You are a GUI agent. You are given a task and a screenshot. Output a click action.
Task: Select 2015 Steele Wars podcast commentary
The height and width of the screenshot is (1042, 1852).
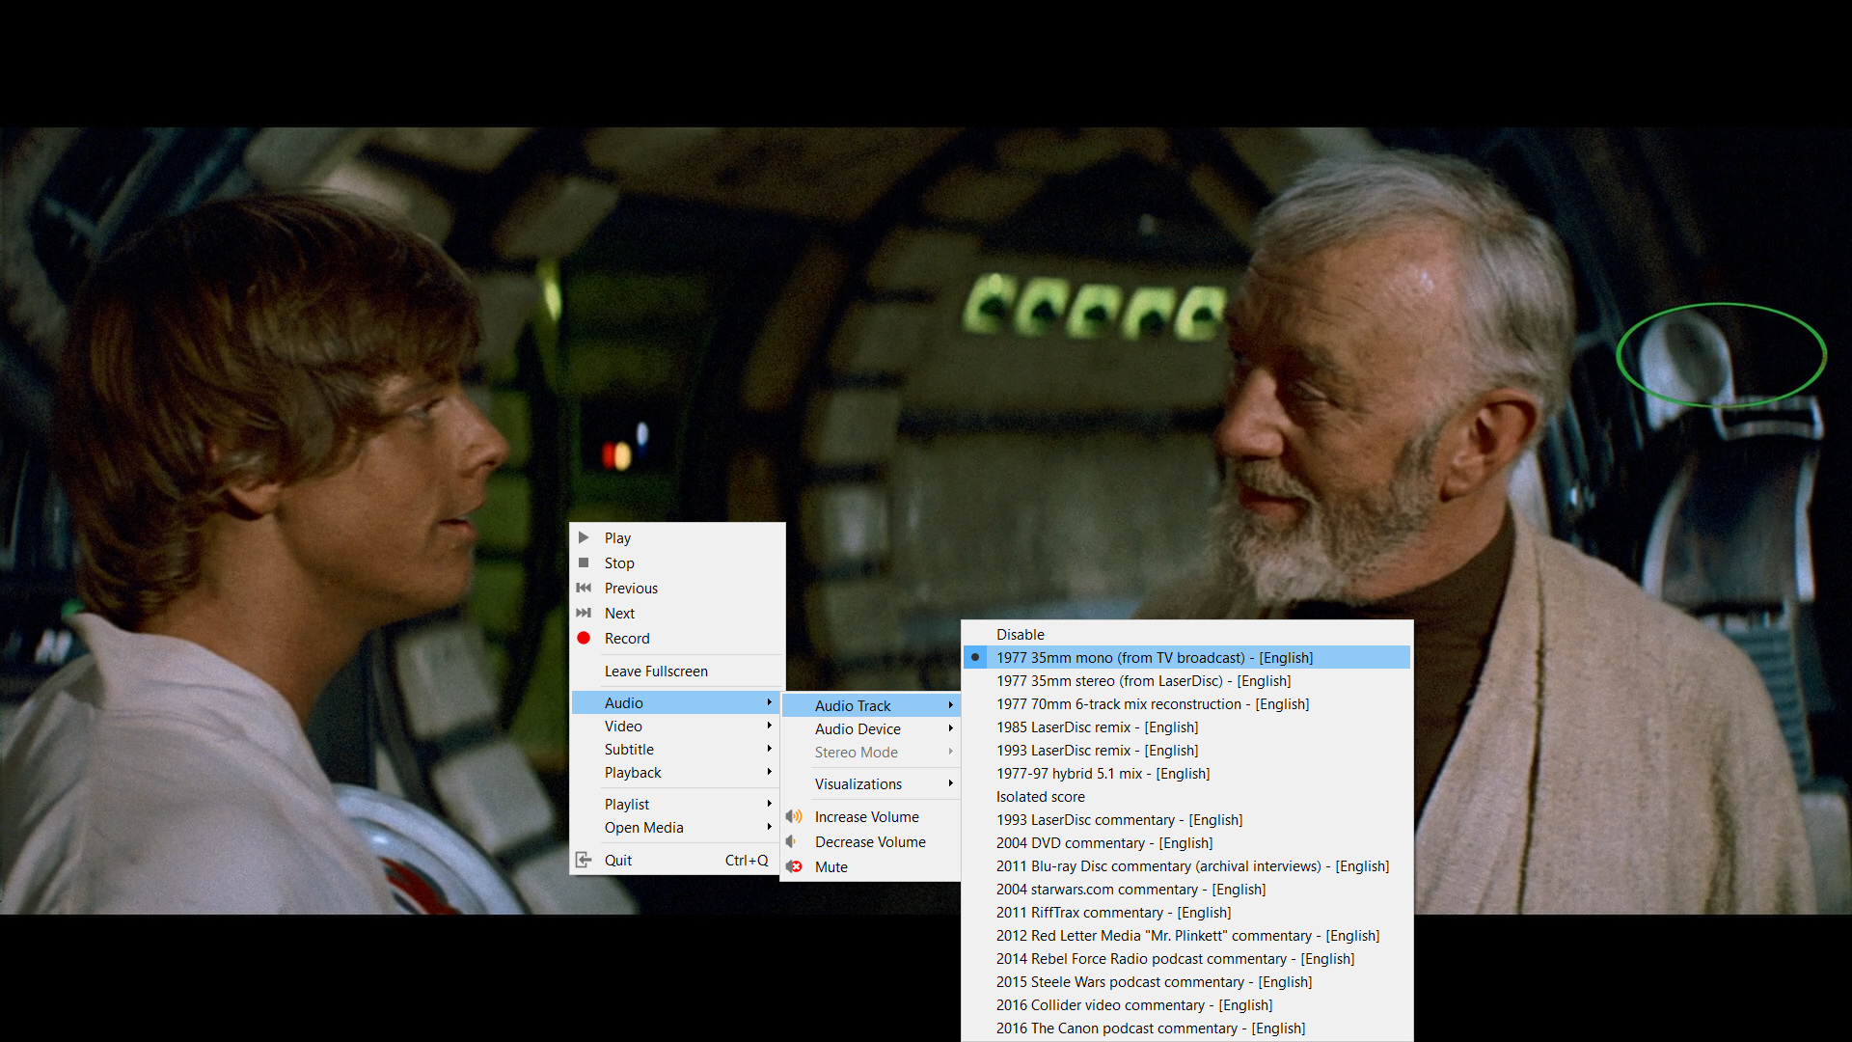tap(1186, 981)
